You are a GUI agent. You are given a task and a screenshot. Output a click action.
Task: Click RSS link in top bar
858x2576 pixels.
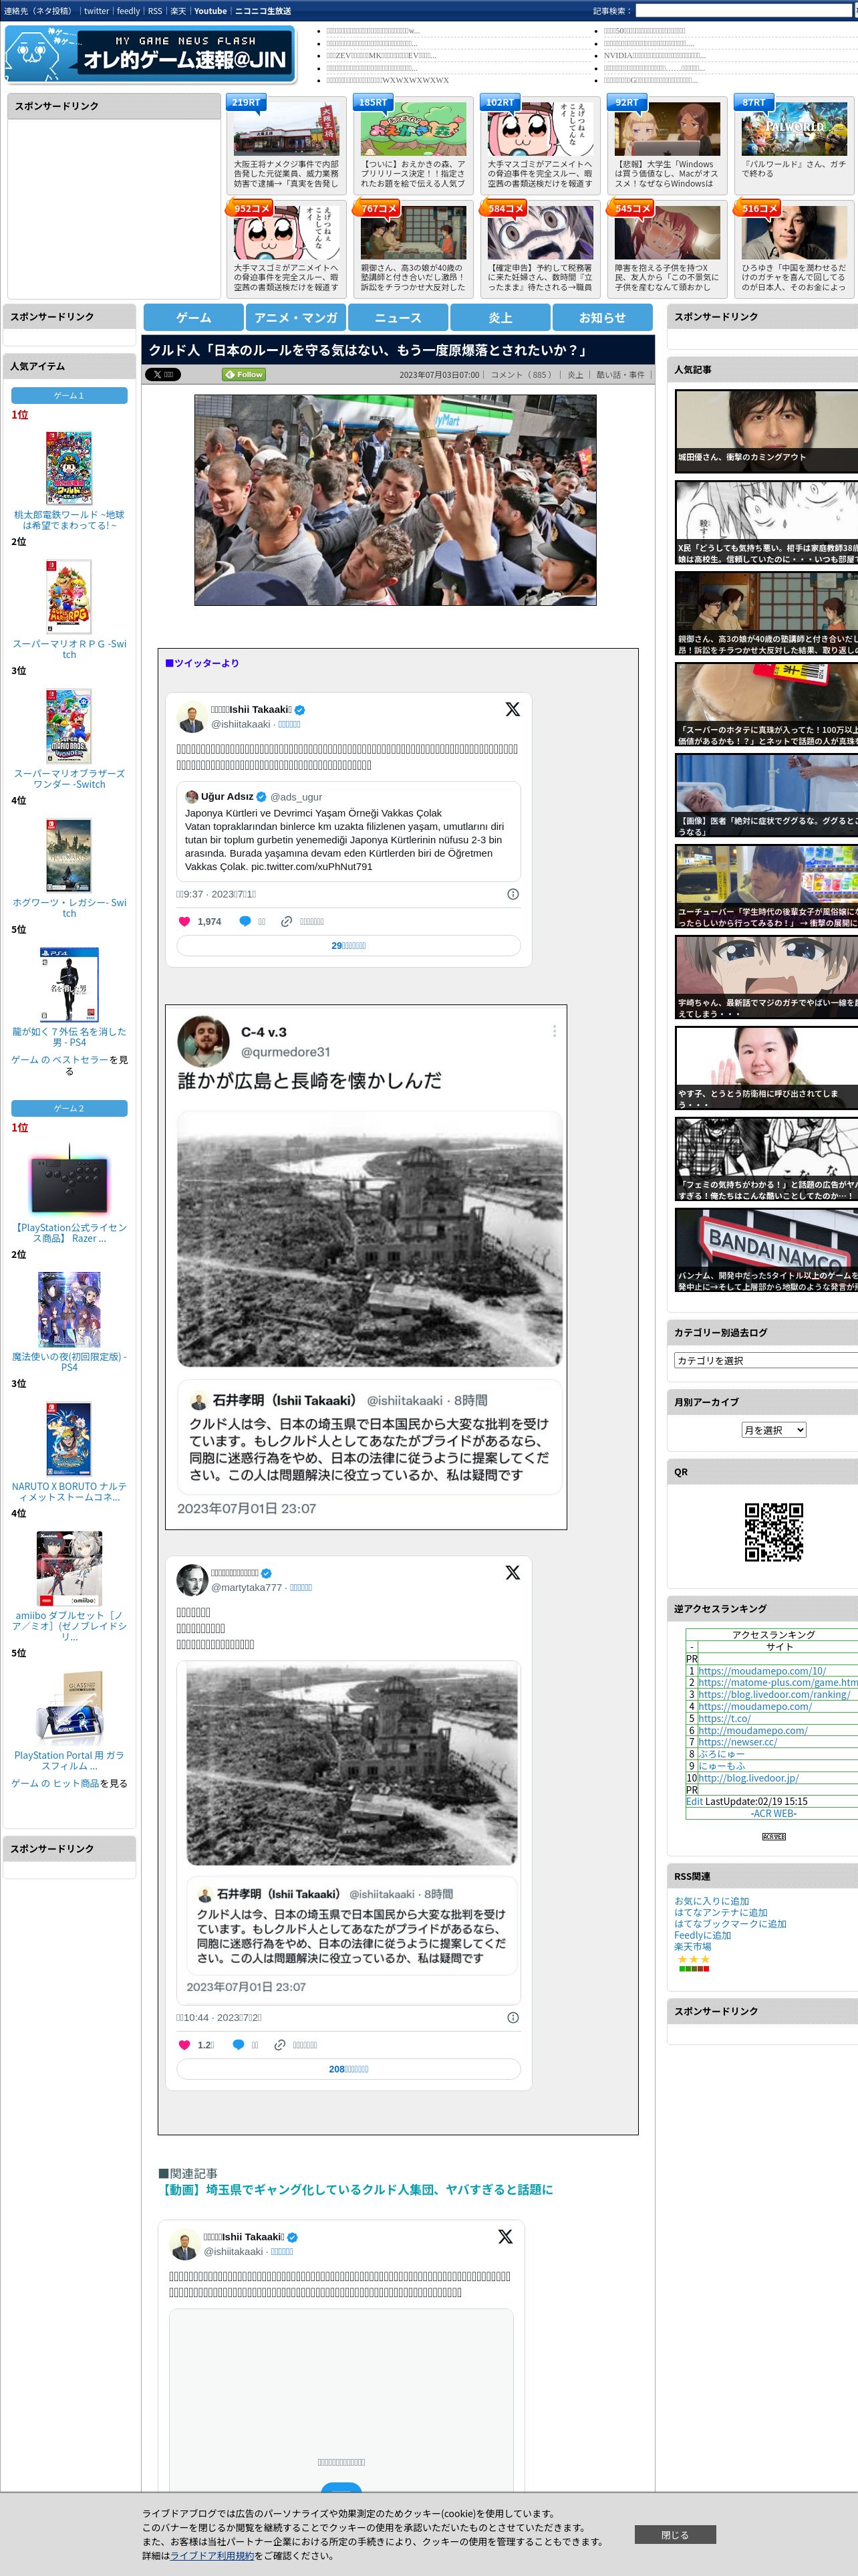coord(155,11)
